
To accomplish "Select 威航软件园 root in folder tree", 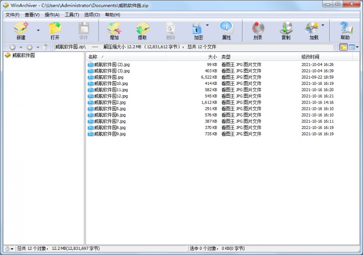I will coord(23,55).
